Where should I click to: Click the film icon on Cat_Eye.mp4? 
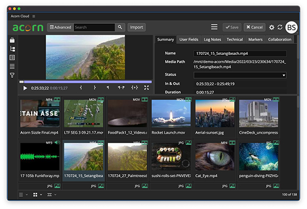click(232, 143)
